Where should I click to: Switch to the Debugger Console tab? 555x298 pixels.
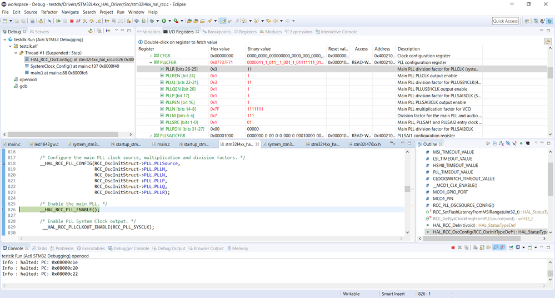click(x=128, y=249)
